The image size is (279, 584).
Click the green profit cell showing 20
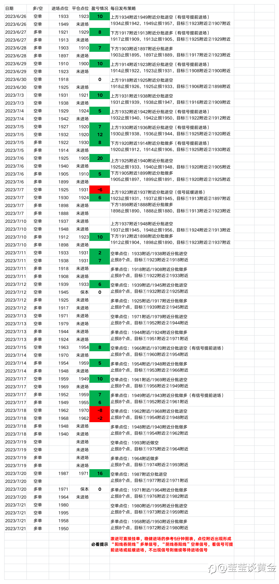pyautogui.click(x=100, y=158)
